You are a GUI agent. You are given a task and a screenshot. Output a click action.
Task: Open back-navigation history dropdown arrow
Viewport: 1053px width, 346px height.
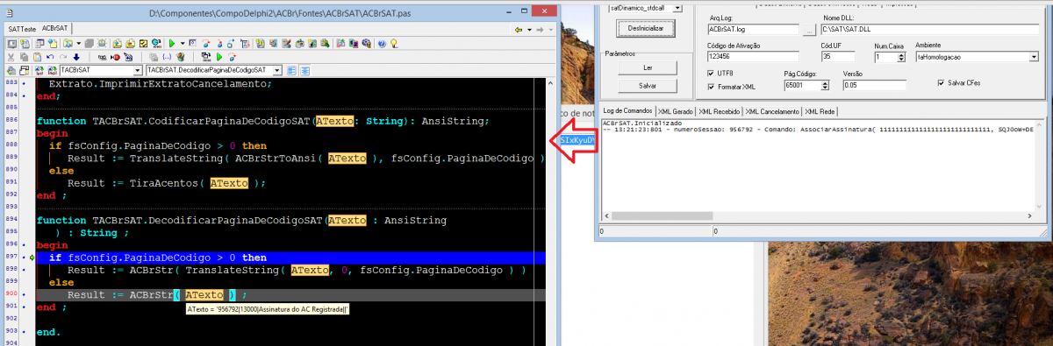tap(529, 30)
